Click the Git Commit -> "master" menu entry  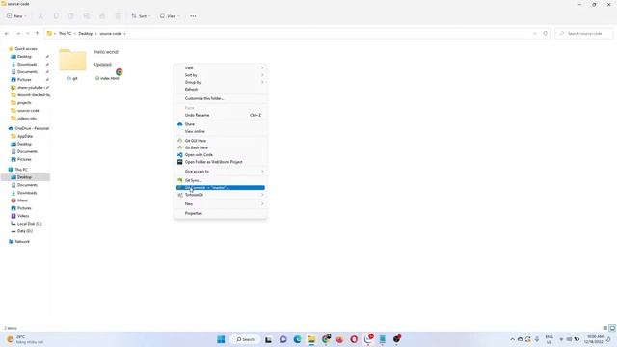pos(221,188)
